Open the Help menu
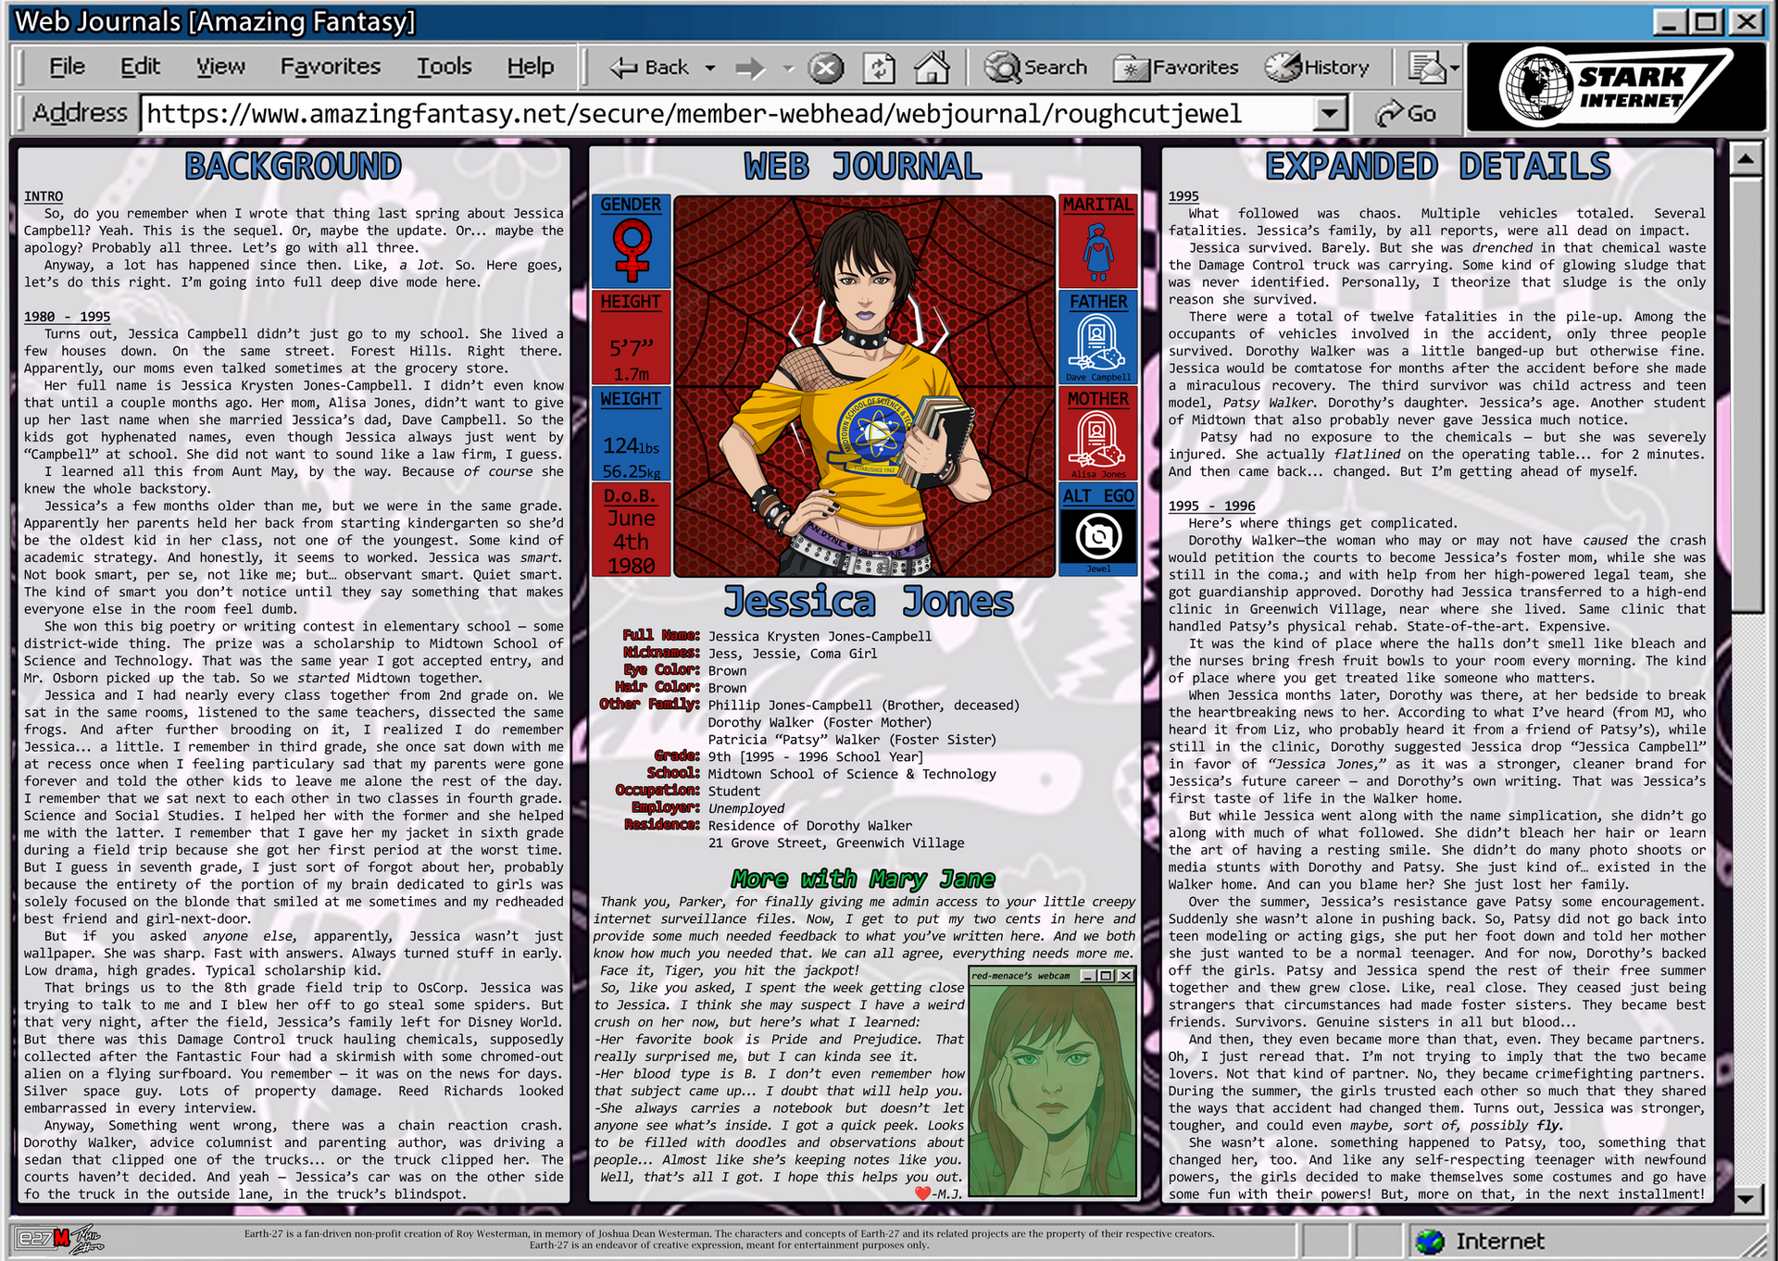This screenshot has width=1778, height=1261. click(530, 67)
